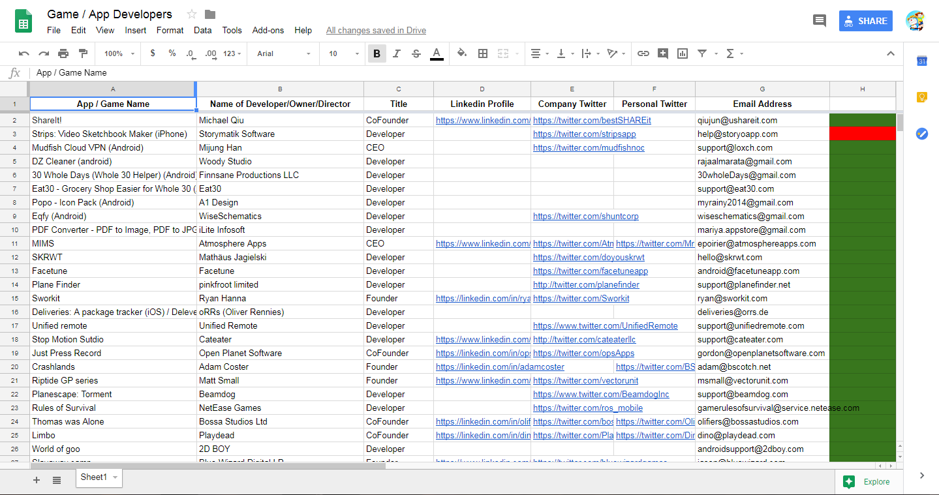Click the blue SHARE button

pyautogui.click(x=865, y=21)
